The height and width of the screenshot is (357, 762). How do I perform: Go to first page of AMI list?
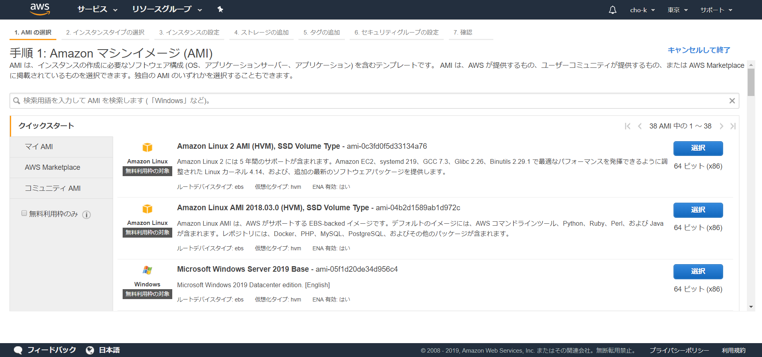point(627,126)
